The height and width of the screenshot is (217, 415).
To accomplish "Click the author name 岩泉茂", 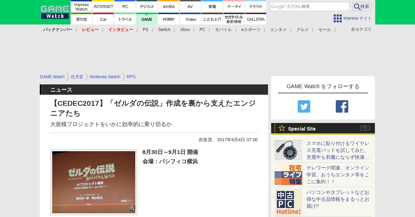I will [205, 139].
